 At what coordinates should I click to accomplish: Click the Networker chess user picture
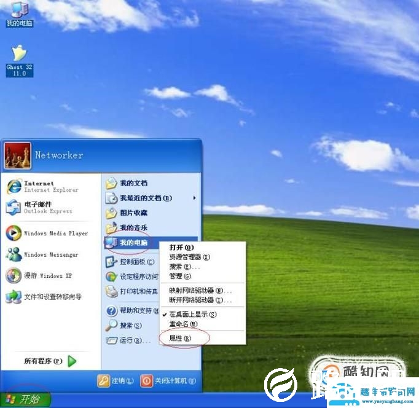[x=18, y=156]
